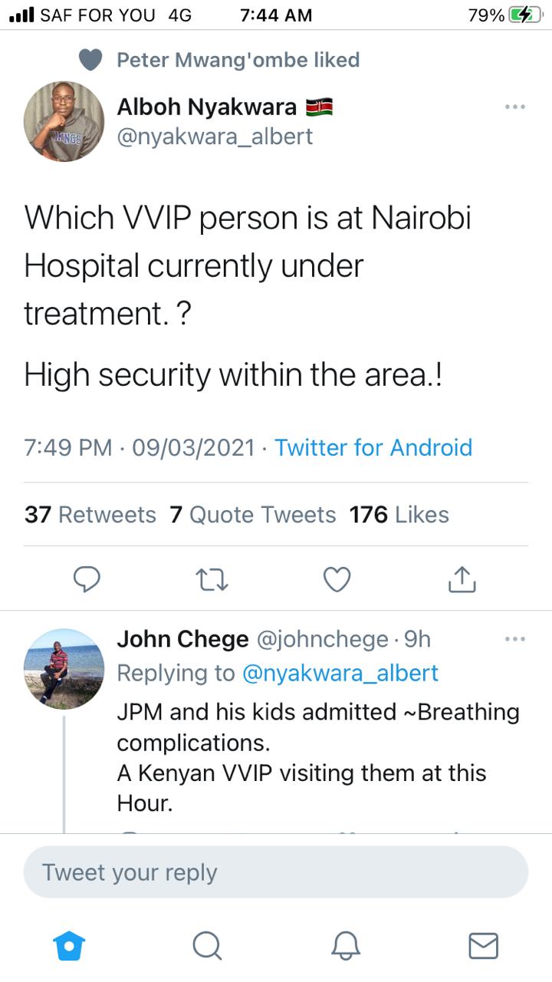Open more options on Alboh's tweet
This screenshot has height=982, width=552.
(x=515, y=107)
